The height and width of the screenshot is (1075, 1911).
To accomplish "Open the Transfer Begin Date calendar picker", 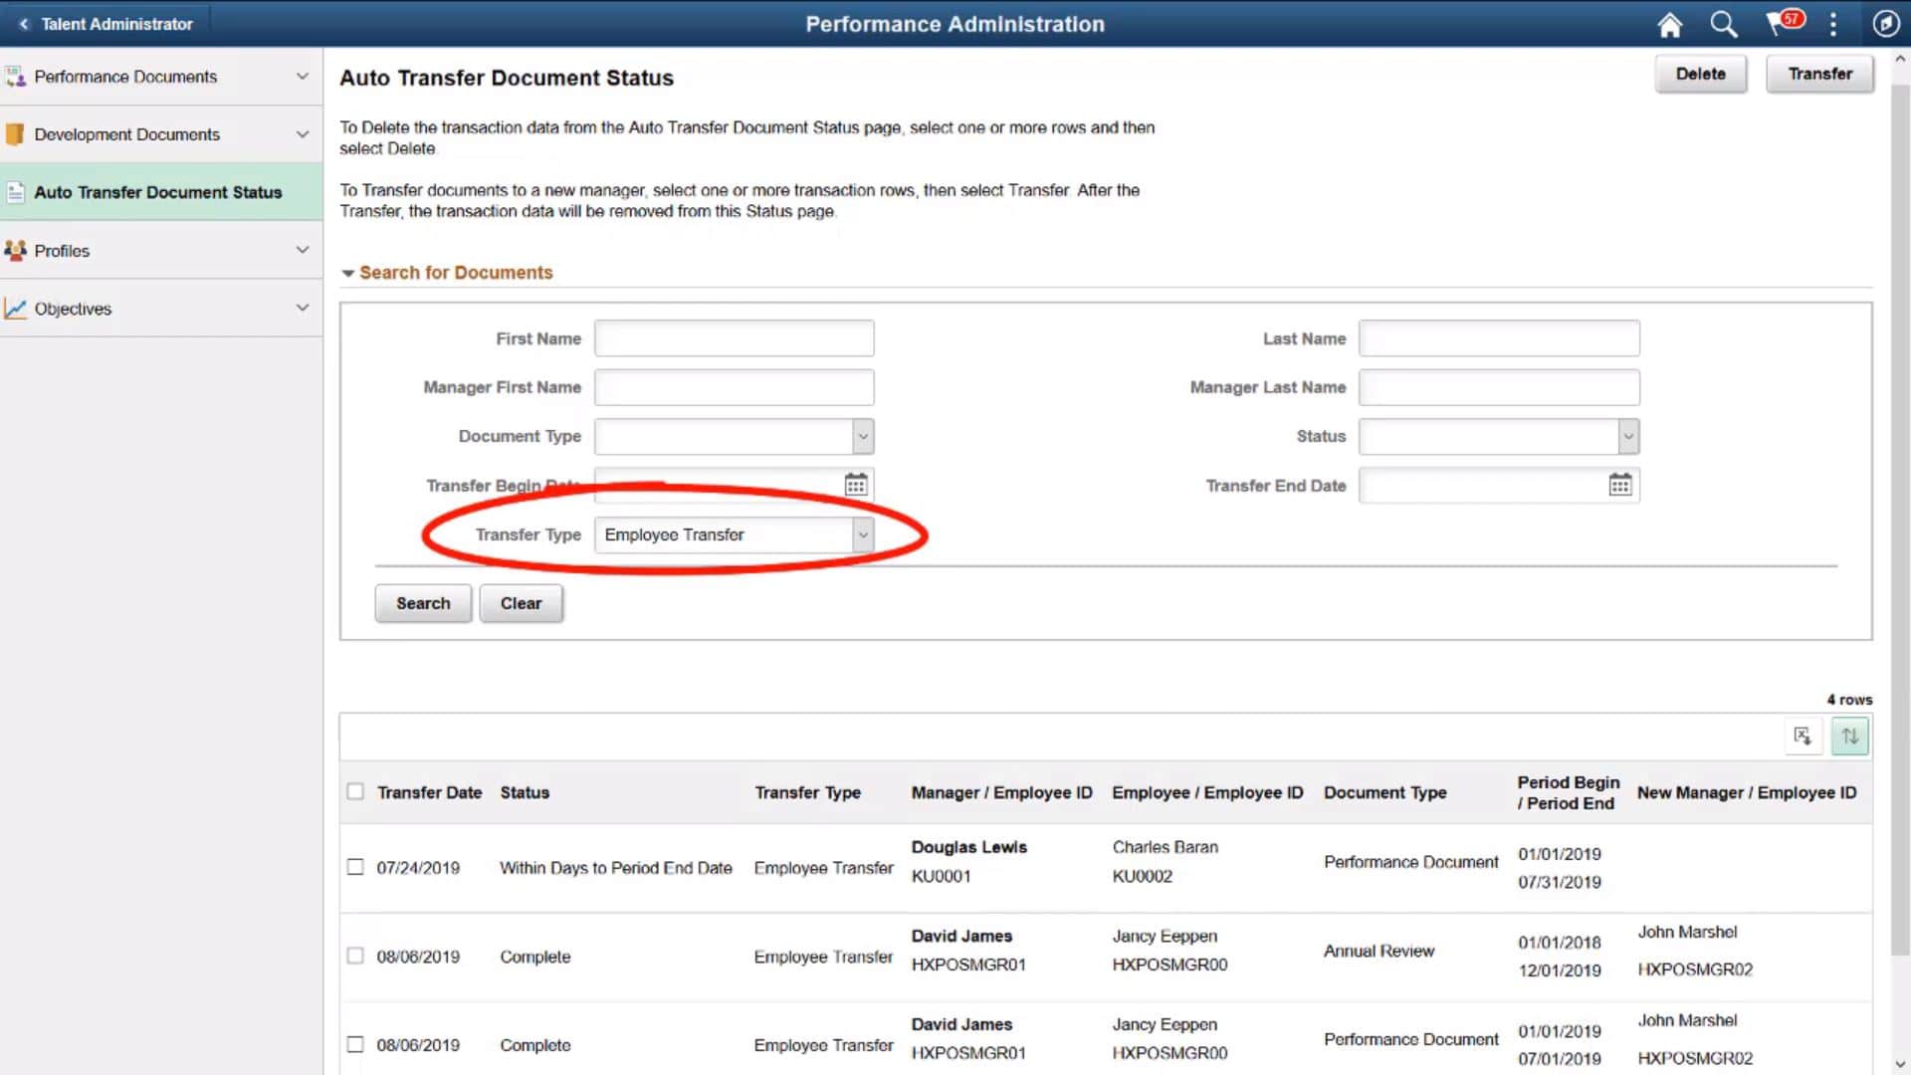I will tap(855, 485).
